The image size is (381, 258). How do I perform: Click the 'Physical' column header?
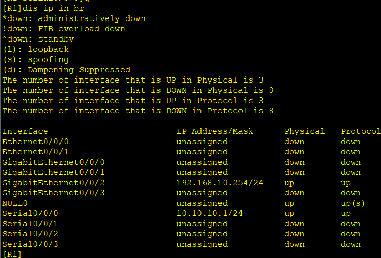click(305, 131)
